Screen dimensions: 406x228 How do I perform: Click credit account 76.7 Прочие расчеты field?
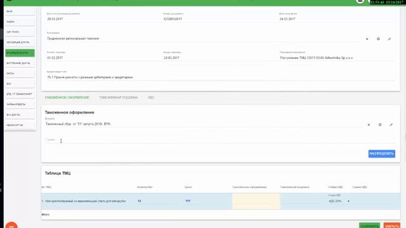(220, 77)
